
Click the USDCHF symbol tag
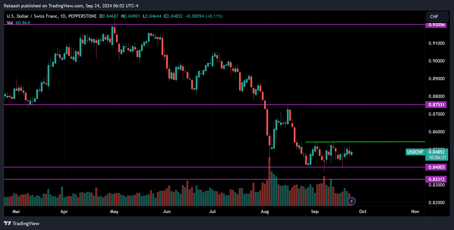point(415,152)
